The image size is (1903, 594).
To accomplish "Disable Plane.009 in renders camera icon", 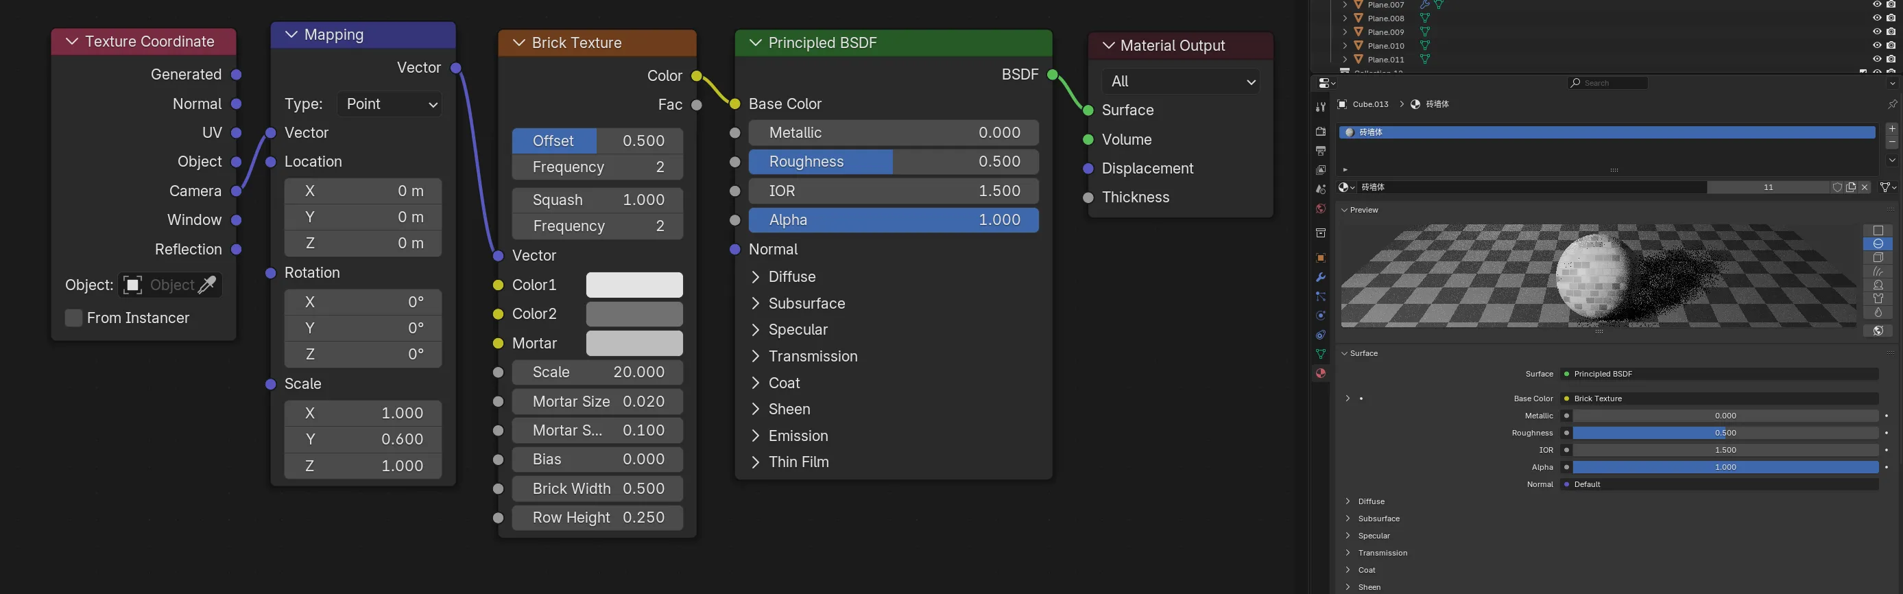I will [x=1891, y=32].
